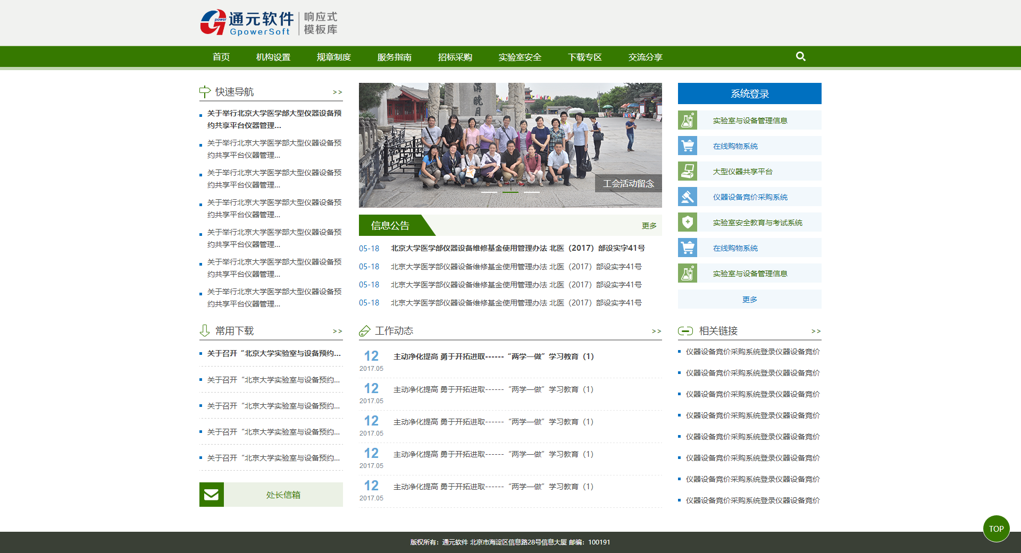This screenshot has width=1021, height=553.
Task: Expand 相关链接 section via >> arrows
Action: tap(816, 331)
